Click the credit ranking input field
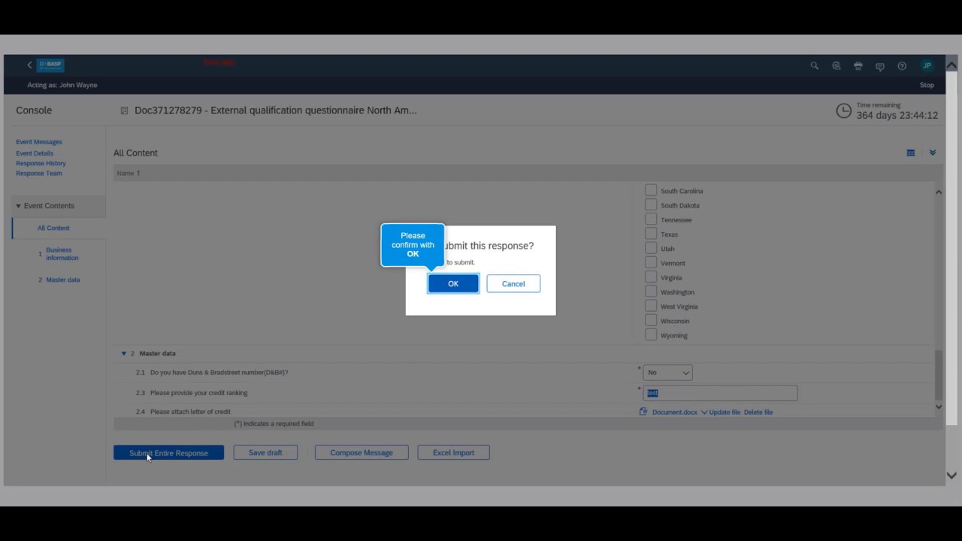 click(x=720, y=393)
